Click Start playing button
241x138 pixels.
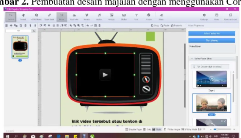point(212,40)
